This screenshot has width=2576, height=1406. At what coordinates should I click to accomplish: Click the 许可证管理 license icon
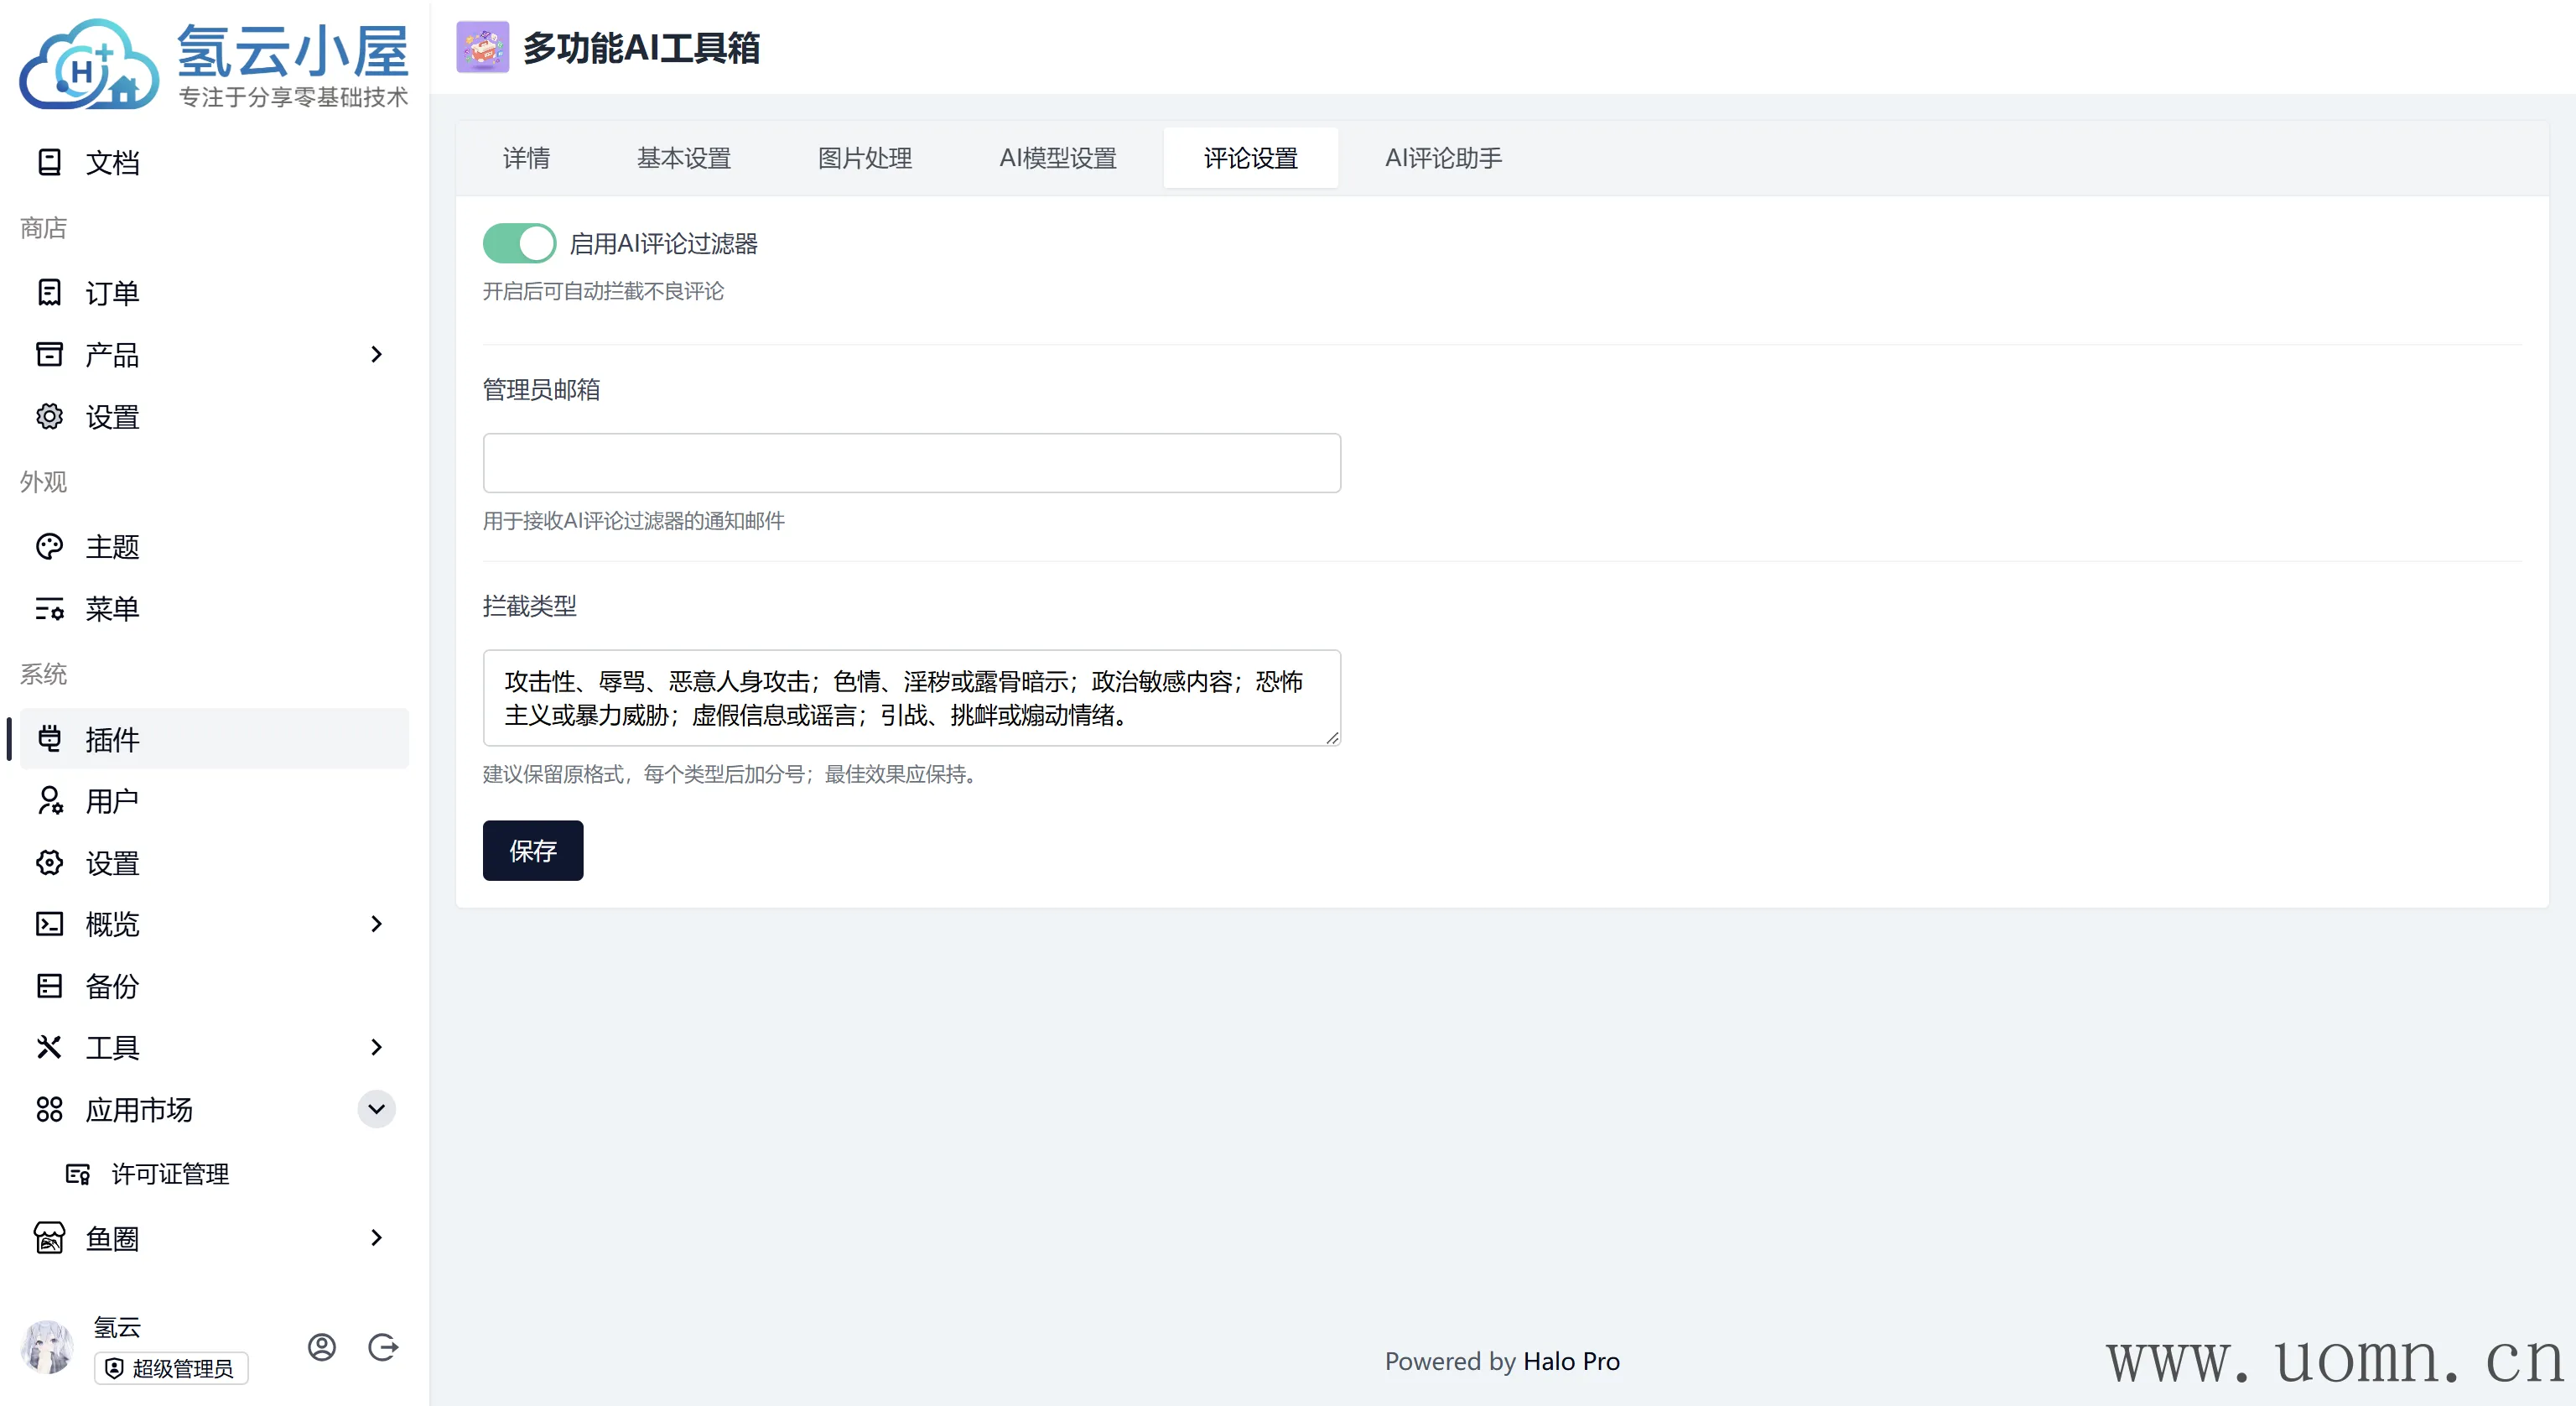[78, 1174]
